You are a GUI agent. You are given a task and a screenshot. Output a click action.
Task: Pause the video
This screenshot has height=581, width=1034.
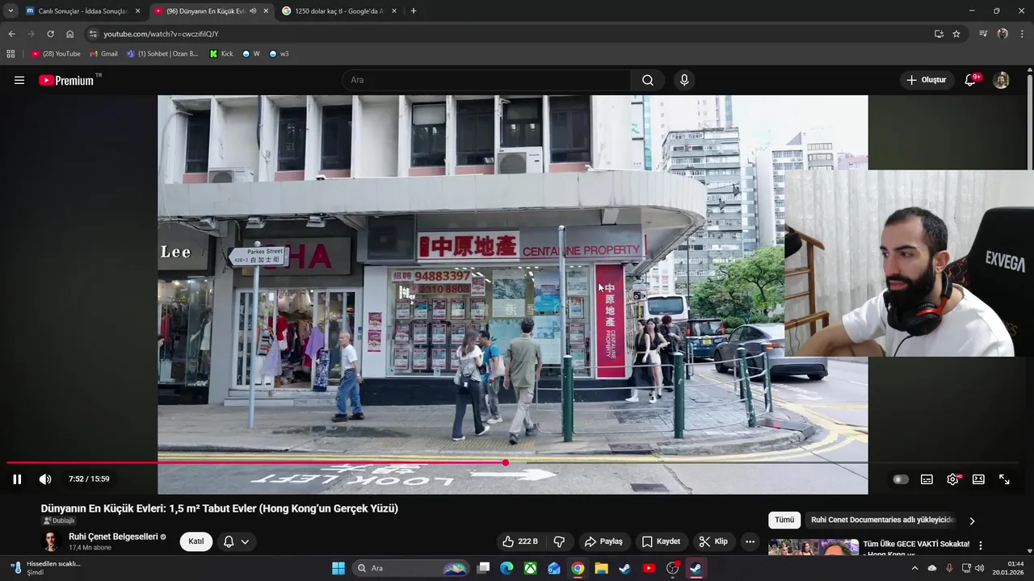17,479
